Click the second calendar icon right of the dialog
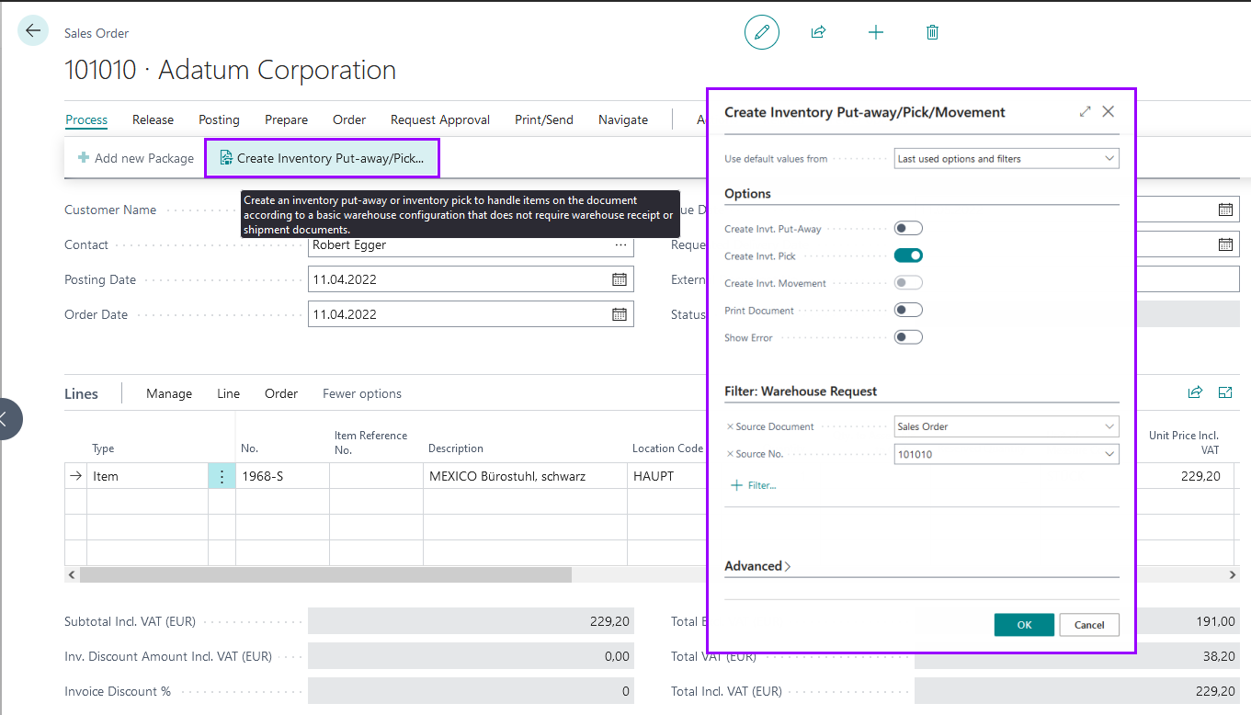The width and height of the screenshot is (1251, 715). click(x=1225, y=244)
